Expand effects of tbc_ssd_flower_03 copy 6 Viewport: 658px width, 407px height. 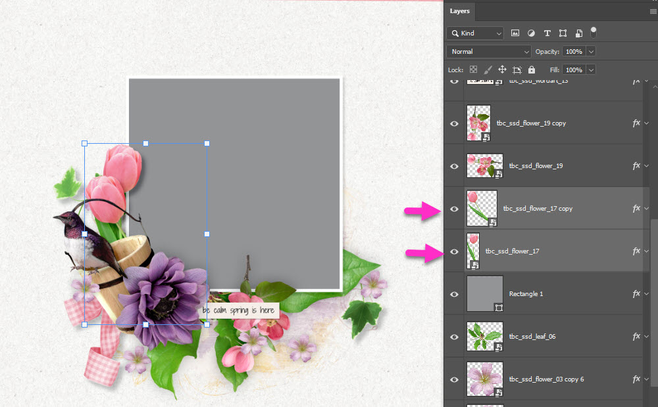click(x=646, y=379)
